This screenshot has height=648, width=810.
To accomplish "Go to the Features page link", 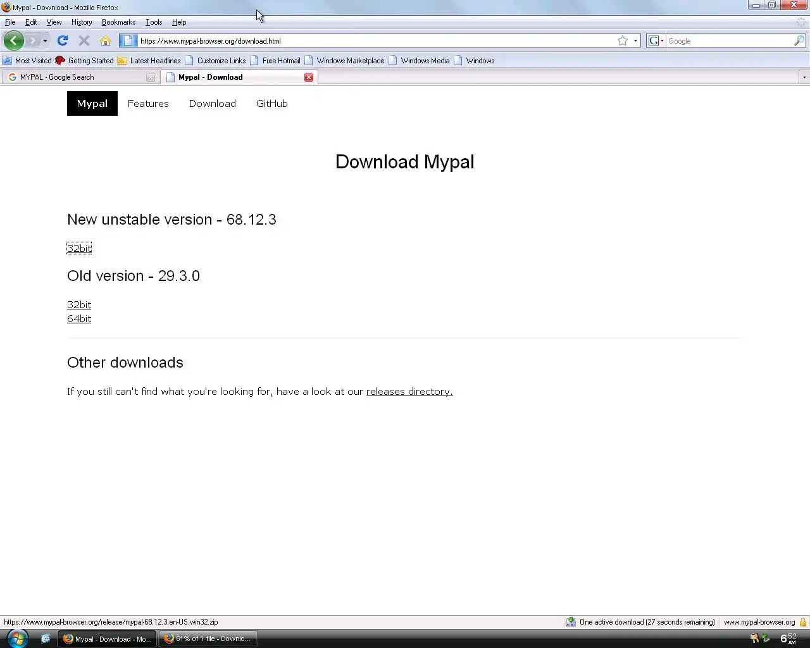I will [x=148, y=104].
